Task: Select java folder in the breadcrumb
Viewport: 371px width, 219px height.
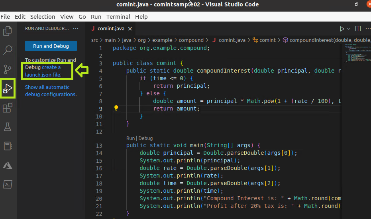Action: [x=127, y=40]
